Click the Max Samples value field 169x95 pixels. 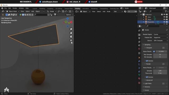click(x=160, y=55)
